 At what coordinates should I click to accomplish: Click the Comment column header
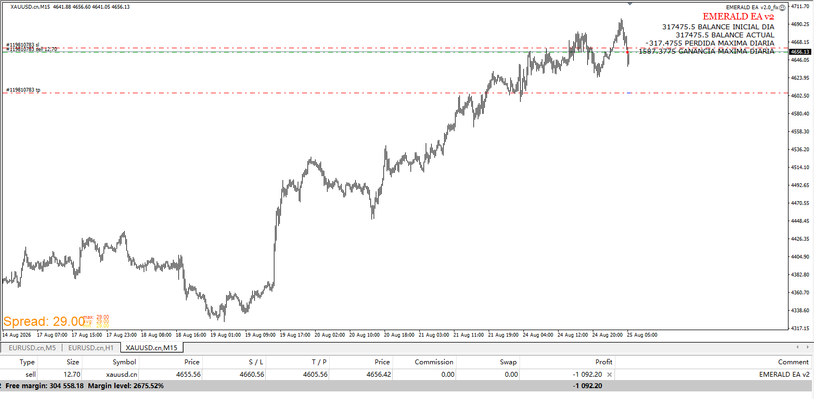793,362
